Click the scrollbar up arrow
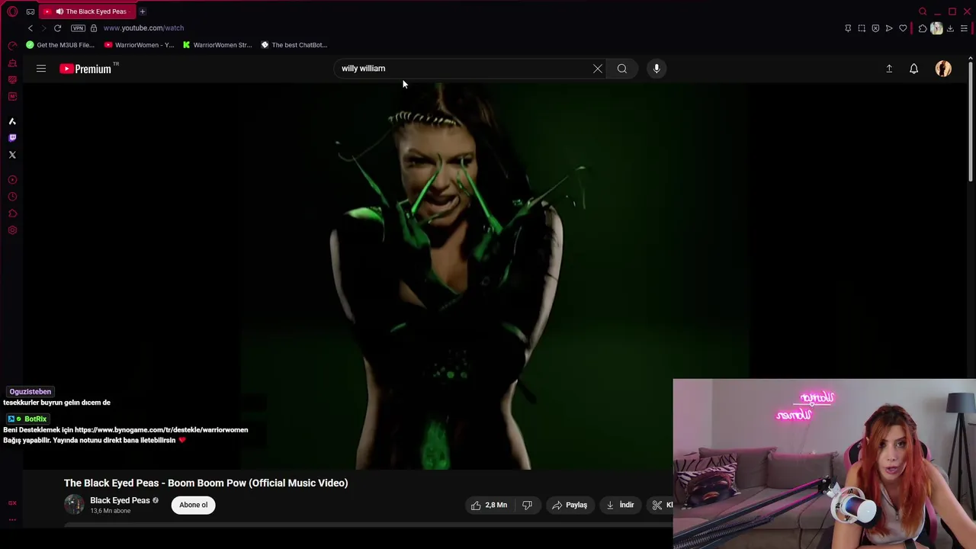The height and width of the screenshot is (549, 976). (970, 58)
